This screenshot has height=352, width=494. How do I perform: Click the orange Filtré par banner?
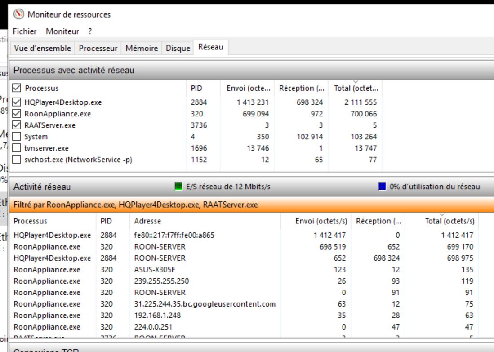[251, 205]
